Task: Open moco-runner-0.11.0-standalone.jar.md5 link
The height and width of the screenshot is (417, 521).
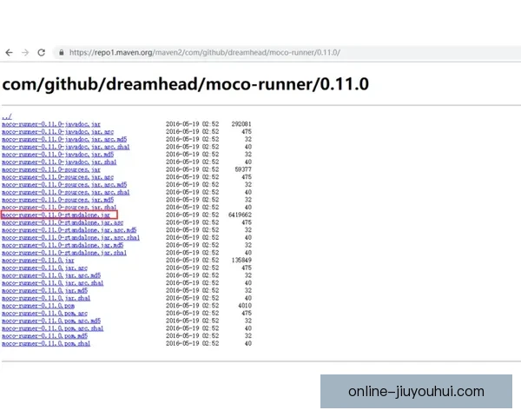Action: (63, 245)
